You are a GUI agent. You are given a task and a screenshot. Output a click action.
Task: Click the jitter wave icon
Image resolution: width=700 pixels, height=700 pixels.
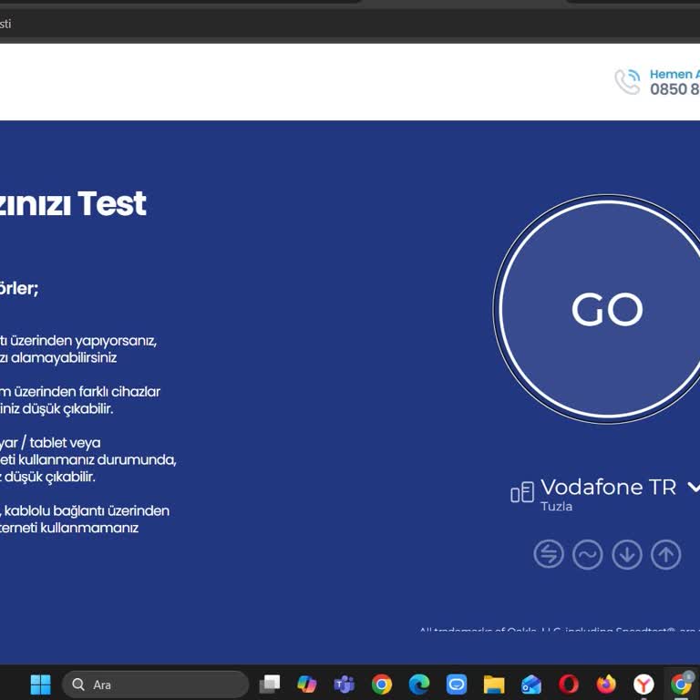coord(587,554)
